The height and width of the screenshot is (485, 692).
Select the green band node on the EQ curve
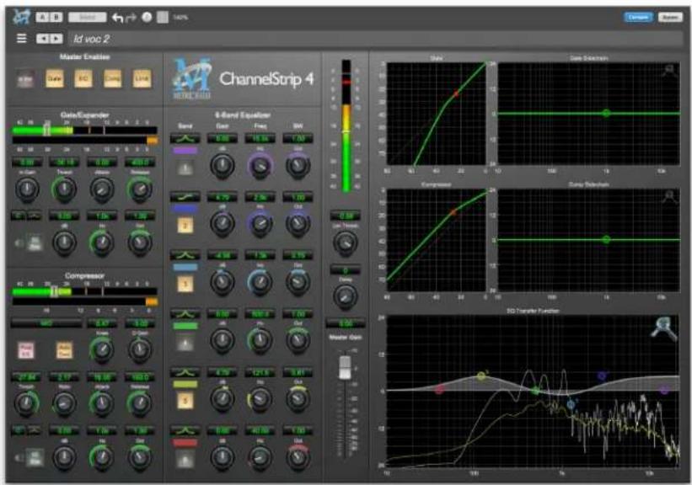535,391
